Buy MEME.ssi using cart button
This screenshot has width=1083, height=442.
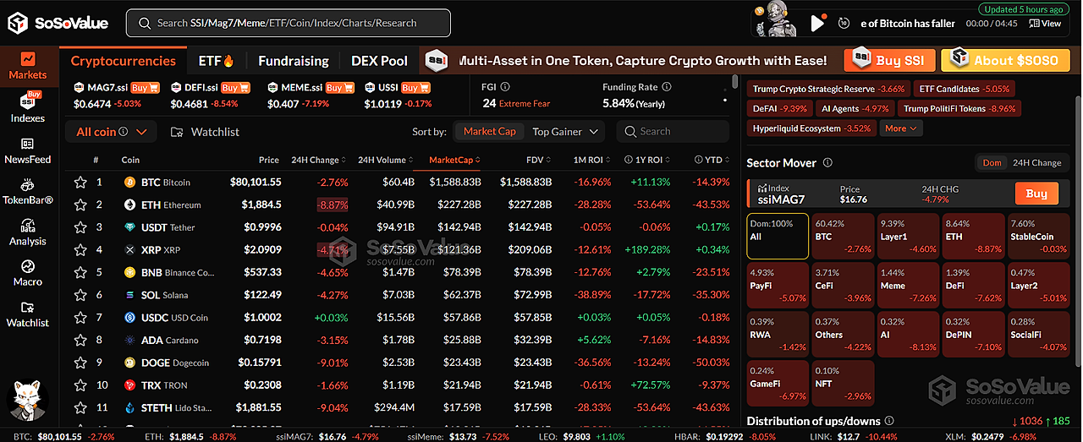339,88
